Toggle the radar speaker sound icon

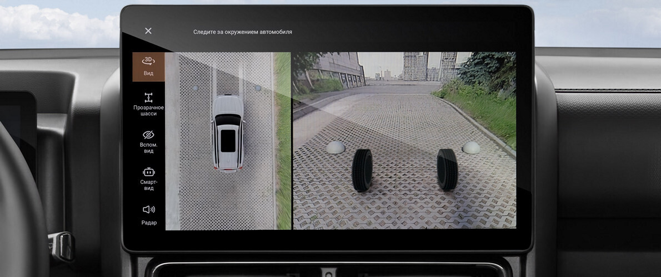coord(148,209)
